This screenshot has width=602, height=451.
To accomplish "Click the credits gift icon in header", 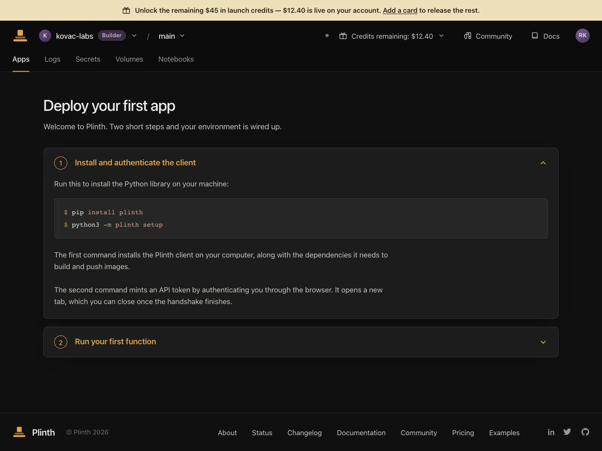I will tap(343, 36).
